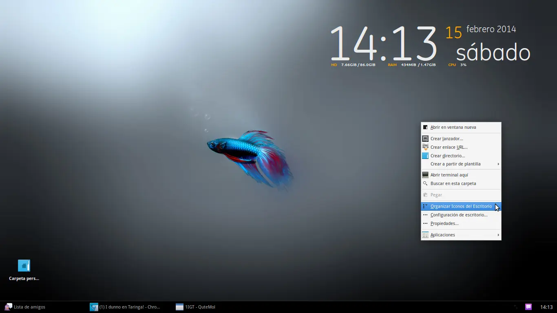Click Organizar Iconos del Escritorio
This screenshot has width=557, height=313.
[461, 206]
